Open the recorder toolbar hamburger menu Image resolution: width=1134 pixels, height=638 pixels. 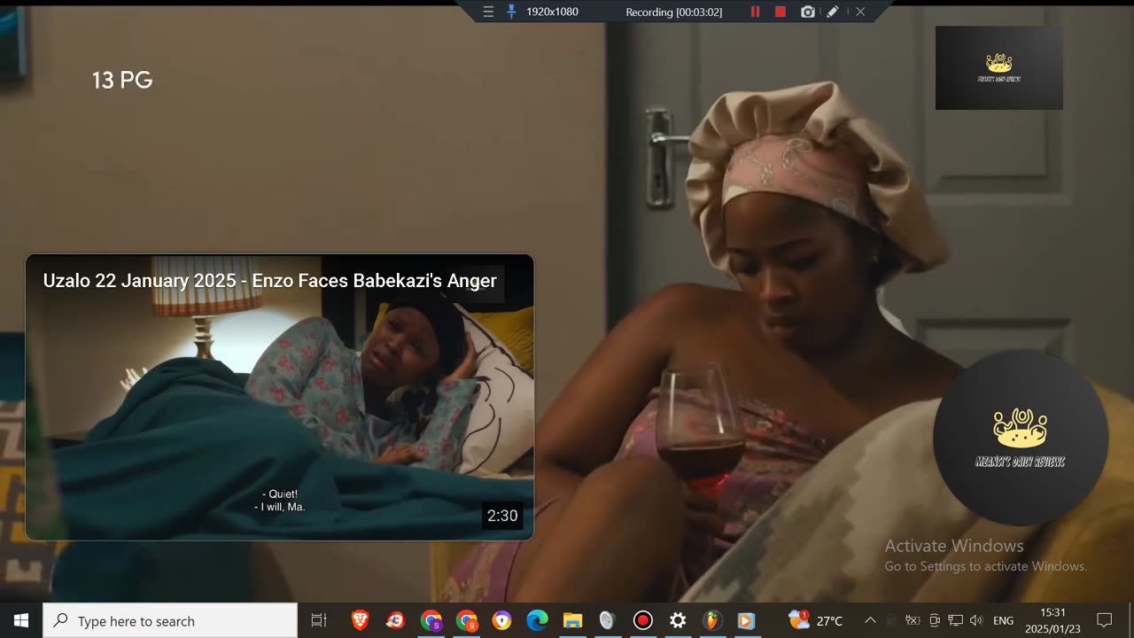[488, 12]
